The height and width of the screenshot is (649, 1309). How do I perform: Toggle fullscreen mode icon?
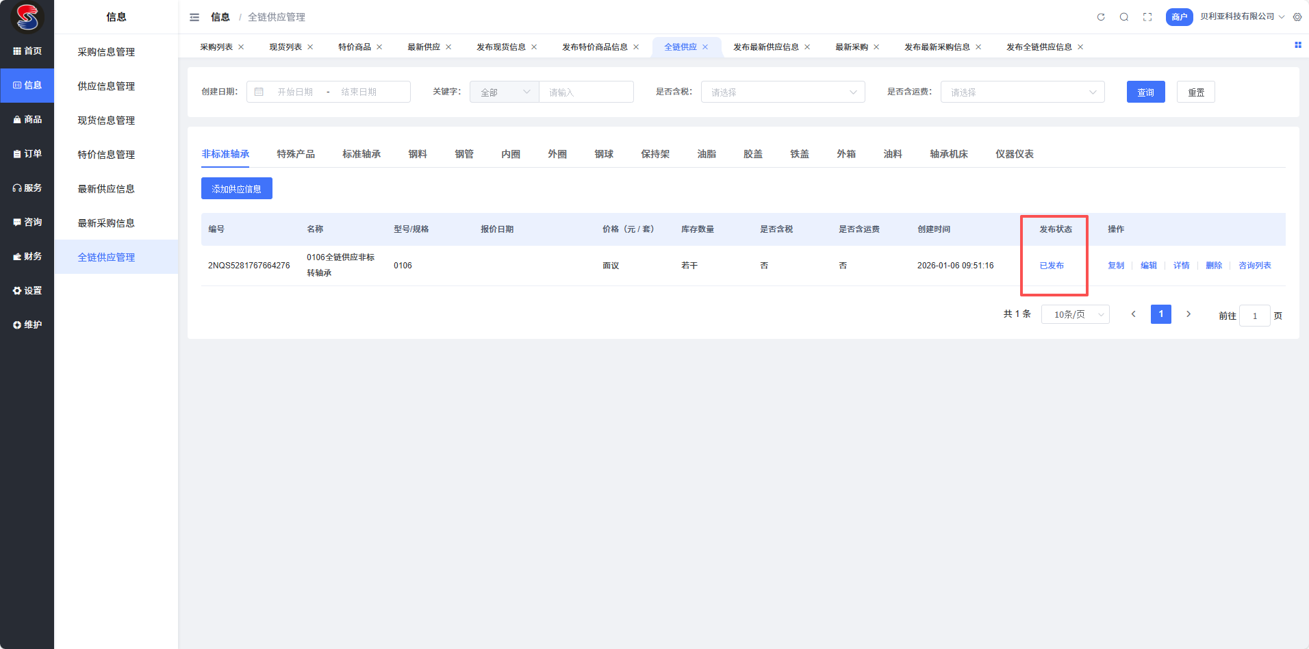click(1147, 17)
